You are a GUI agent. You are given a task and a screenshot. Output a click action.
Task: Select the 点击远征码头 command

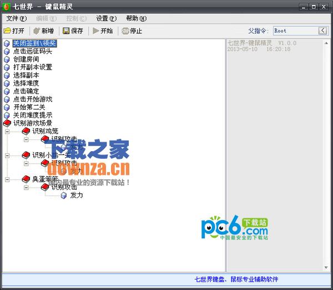pyautogui.click(x=33, y=51)
